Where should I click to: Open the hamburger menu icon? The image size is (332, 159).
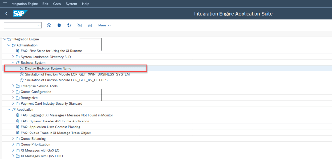pos(5,4)
